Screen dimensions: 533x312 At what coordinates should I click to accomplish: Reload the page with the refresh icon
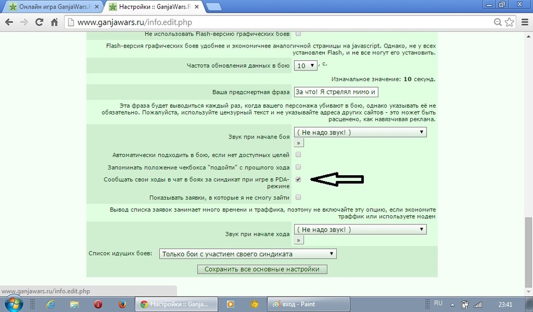pos(40,22)
